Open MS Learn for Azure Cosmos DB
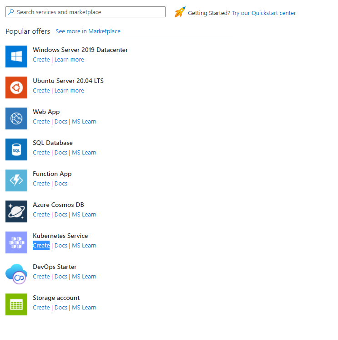The image size is (338, 340). tap(84, 215)
